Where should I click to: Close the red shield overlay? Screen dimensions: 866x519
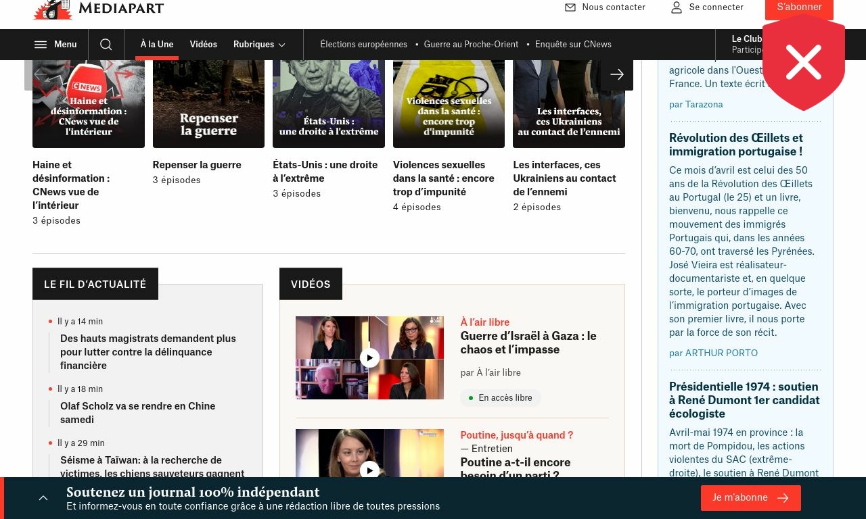pos(804,62)
